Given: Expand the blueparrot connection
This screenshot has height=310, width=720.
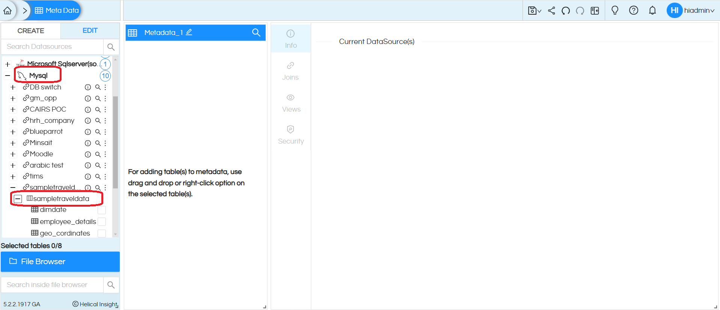Looking at the screenshot, I should pyautogui.click(x=13, y=132).
